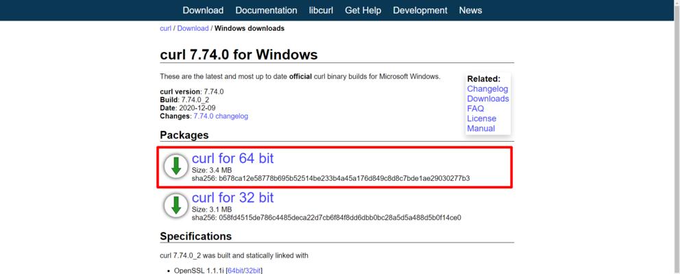This screenshot has width=680, height=274.
Task: Click the 'Windows downloads' breadcrumb text
Action: (250, 29)
